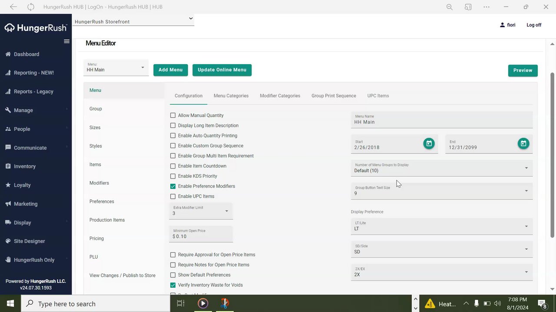Refresh the page with the reload icon
This screenshot has width=556, height=312.
[30, 7]
